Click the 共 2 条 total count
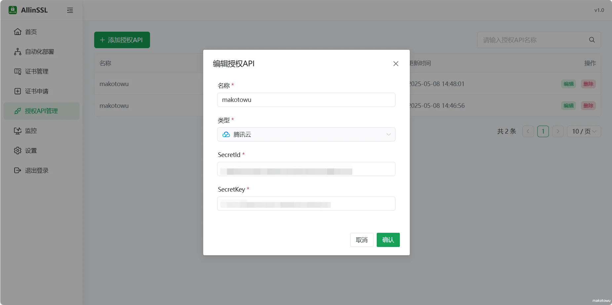Viewport: 612px width, 305px height. coord(507,131)
